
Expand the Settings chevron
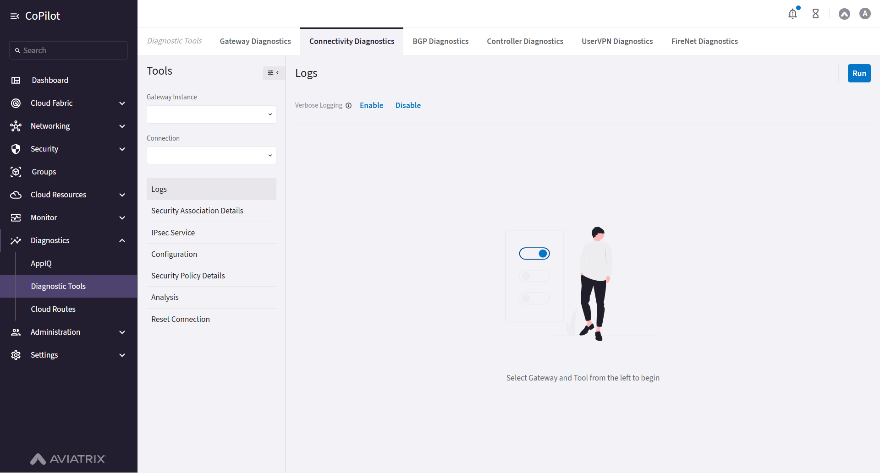(122, 355)
